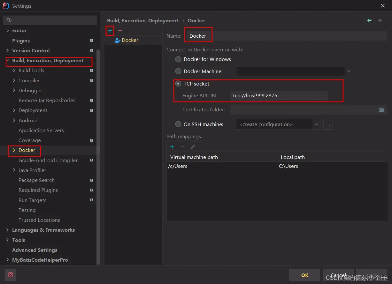Select Docker for Windows radio option

[178, 59]
